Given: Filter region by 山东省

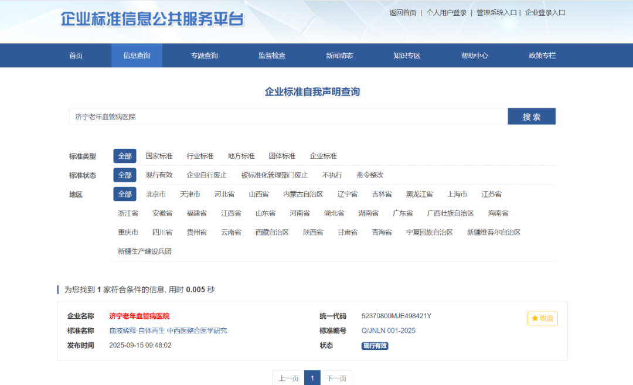Looking at the screenshot, I should 265,213.
